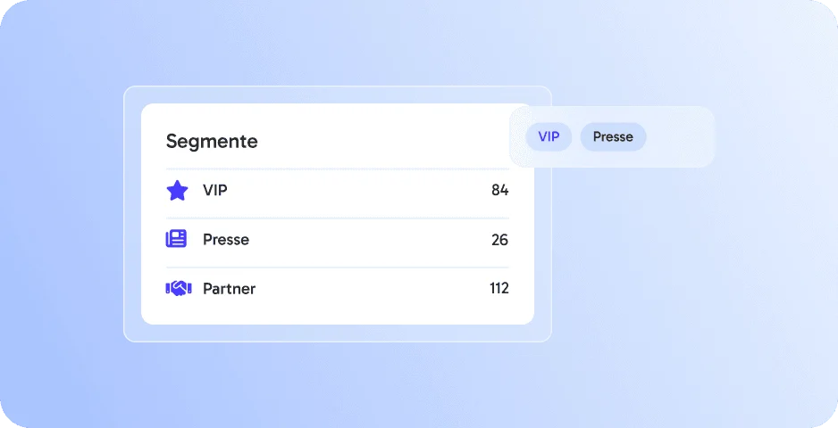Click blank row space between VIP label and 84

(359, 190)
